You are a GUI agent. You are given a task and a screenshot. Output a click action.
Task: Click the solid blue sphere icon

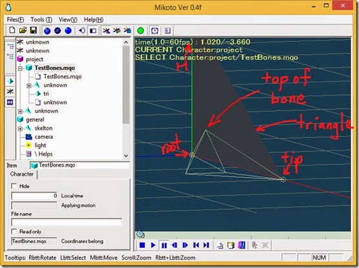click(68, 30)
